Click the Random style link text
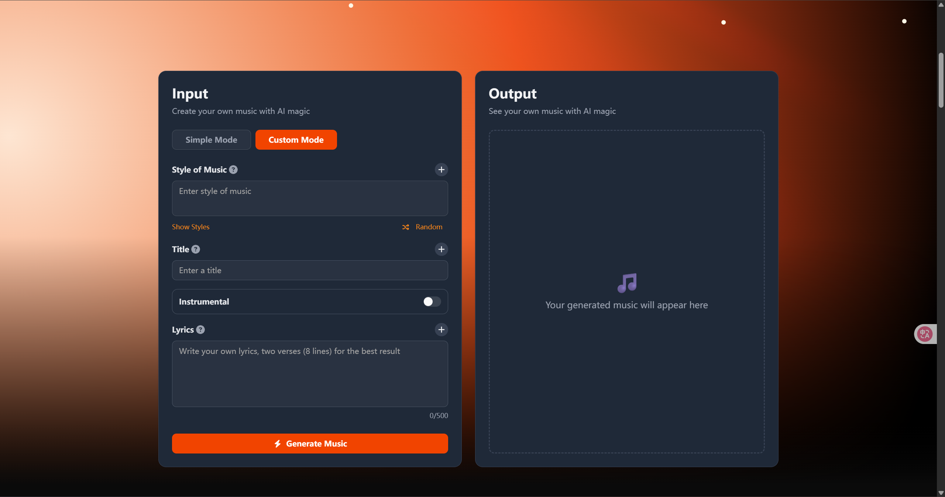This screenshot has width=945, height=497. (429, 227)
